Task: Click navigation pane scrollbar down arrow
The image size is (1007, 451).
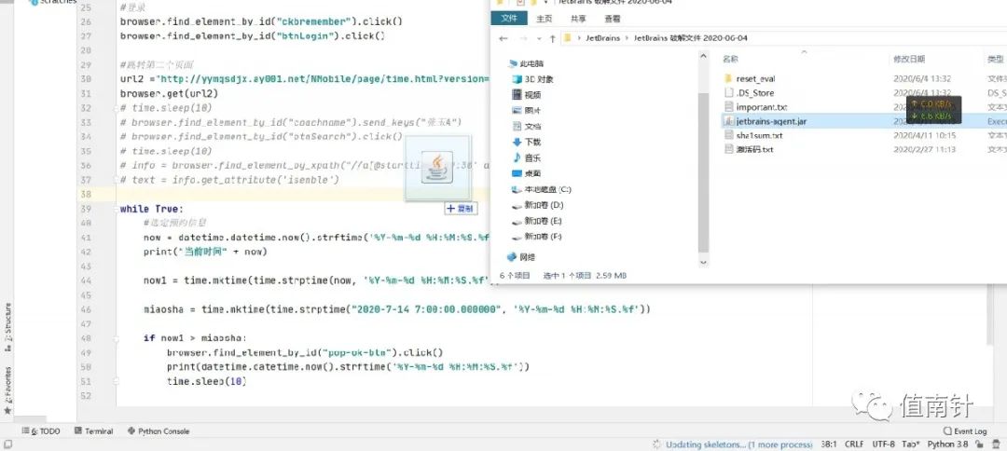Action: (703, 262)
